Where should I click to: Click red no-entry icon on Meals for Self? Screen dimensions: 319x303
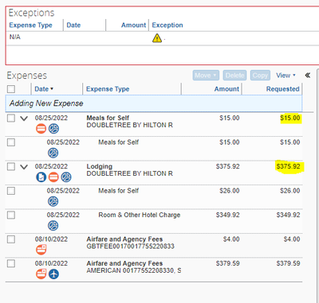pyautogui.click(x=41, y=129)
